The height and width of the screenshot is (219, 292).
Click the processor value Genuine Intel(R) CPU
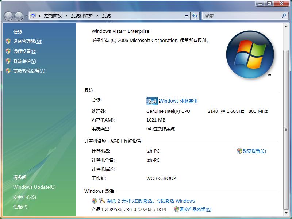(168, 111)
